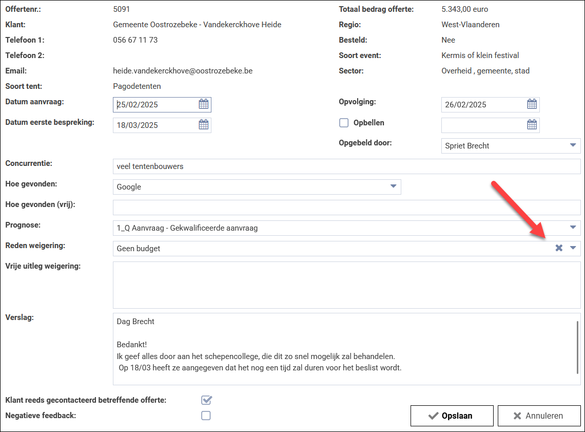
Task: Click Opslaan to save the offer
Action: (452, 416)
